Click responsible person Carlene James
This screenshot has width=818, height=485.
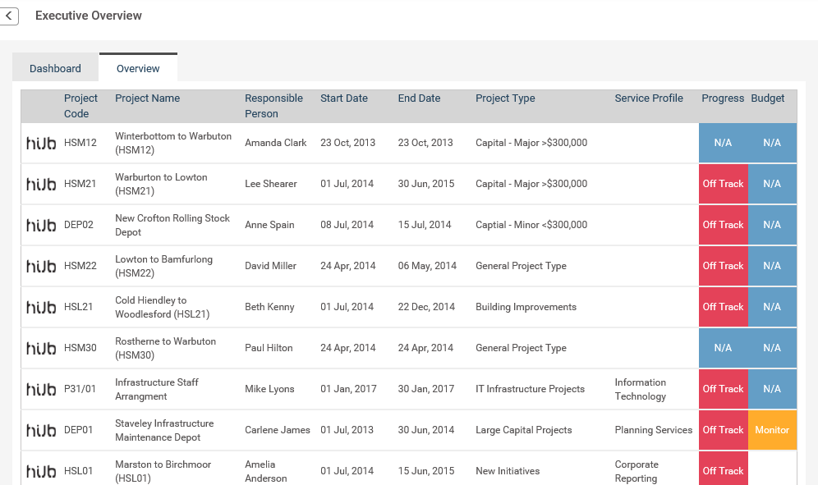point(278,430)
